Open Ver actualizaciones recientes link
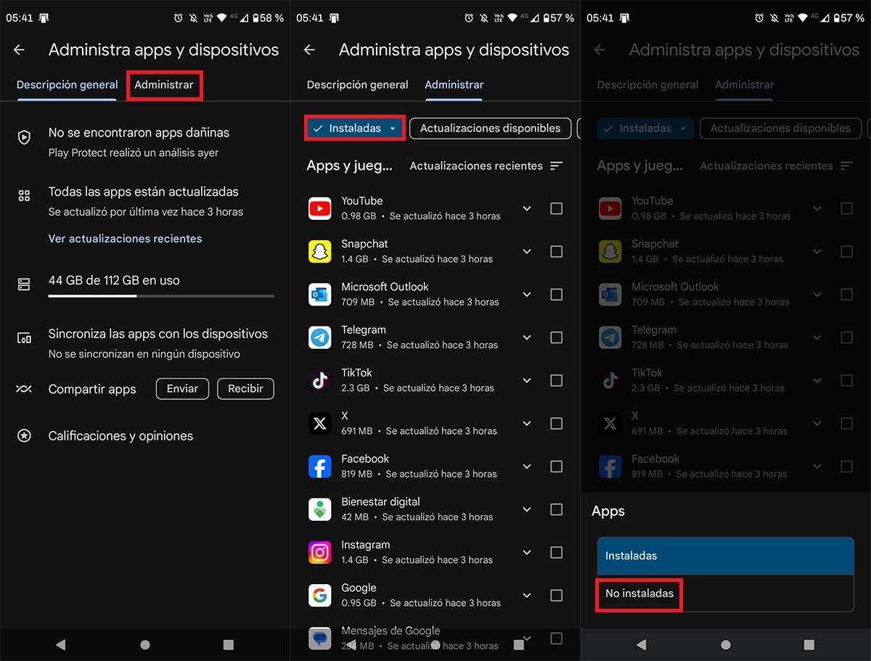 click(125, 238)
